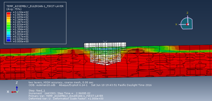Click the green +1.826e+02 legend swatch
Viewport: 212px width, 101px height.
click(8, 26)
